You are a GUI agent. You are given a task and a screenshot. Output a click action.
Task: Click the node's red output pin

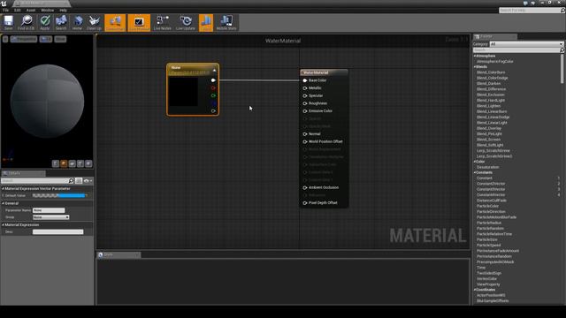[x=213, y=87]
